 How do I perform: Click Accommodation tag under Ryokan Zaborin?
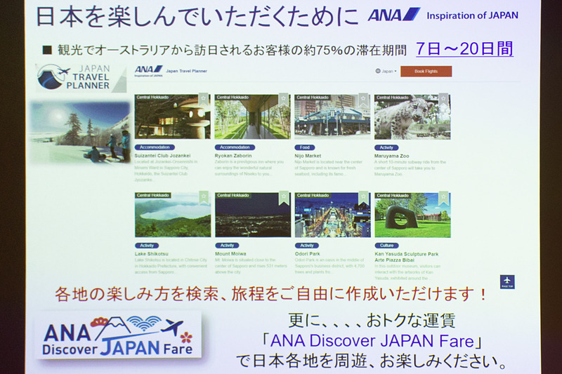[235, 147]
